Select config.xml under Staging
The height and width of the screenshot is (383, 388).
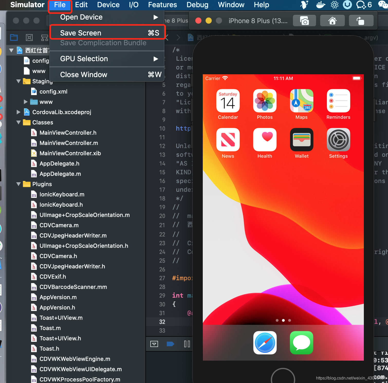(x=53, y=92)
